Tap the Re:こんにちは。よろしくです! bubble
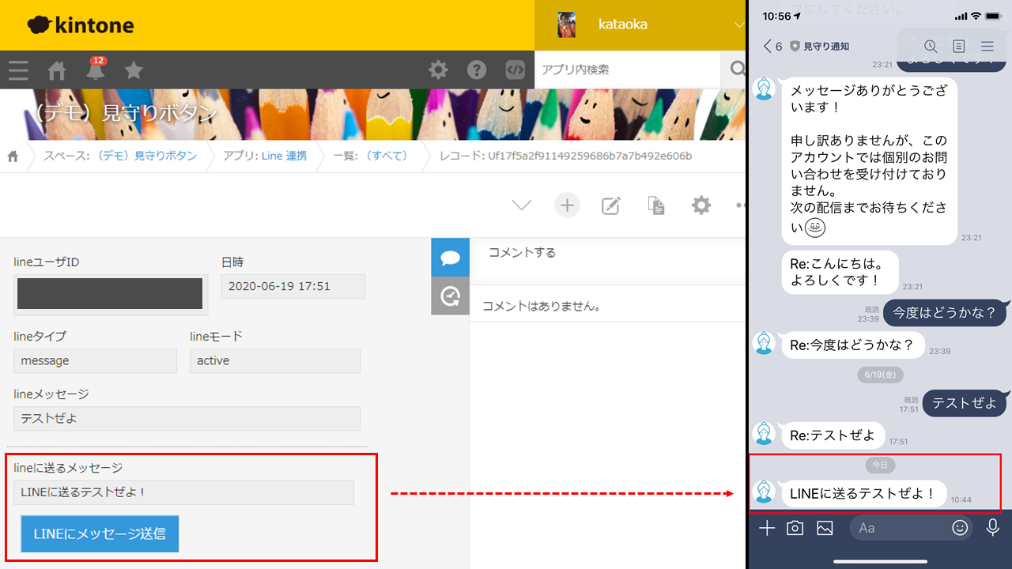Screen dimensions: 1012x569 tap(840, 271)
